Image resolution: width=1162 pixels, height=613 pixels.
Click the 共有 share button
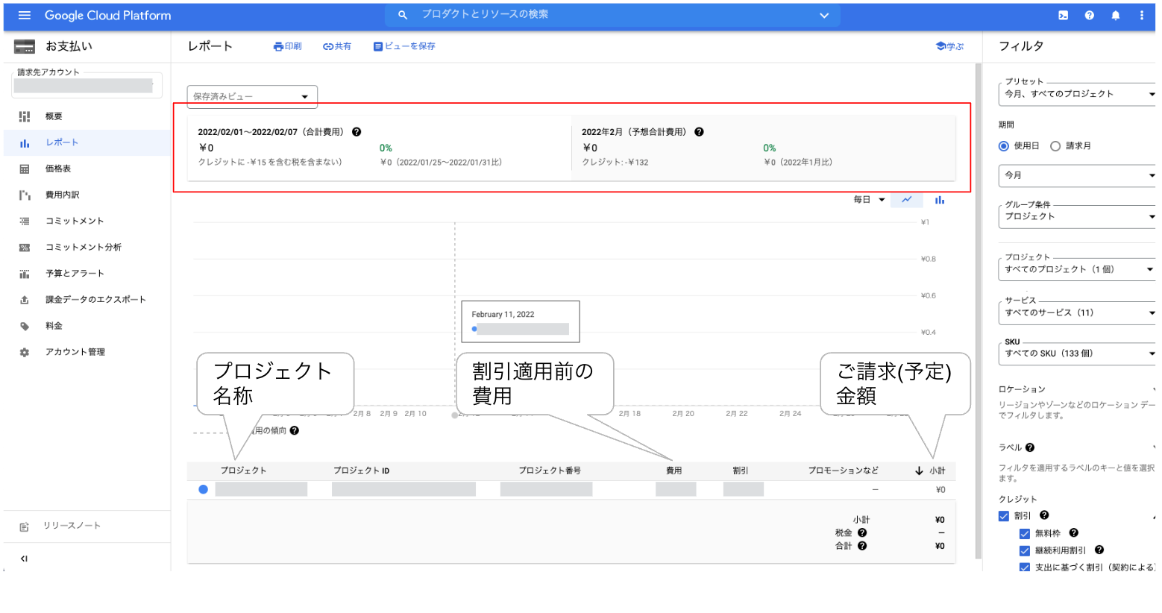[x=337, y=46]
